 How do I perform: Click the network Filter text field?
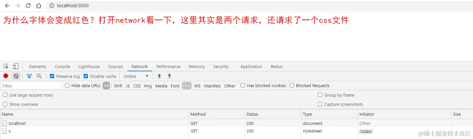(x=31, y=86)
